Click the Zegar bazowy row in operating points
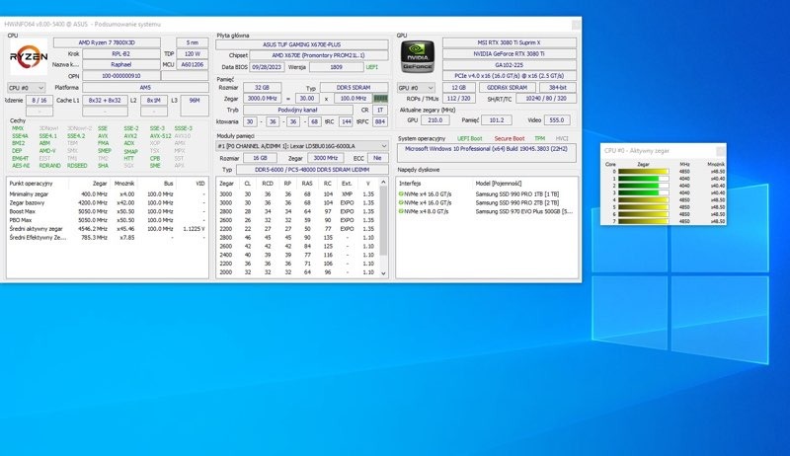 point(107,203)
